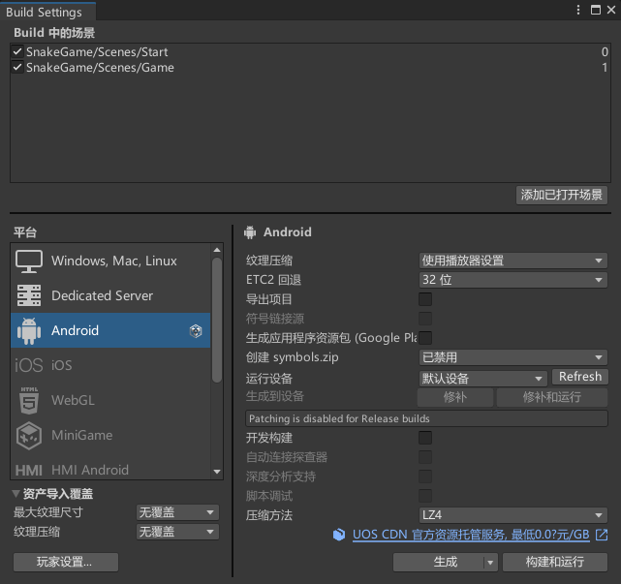Click the Android icon beside the settings header

(x=250, y=232)
